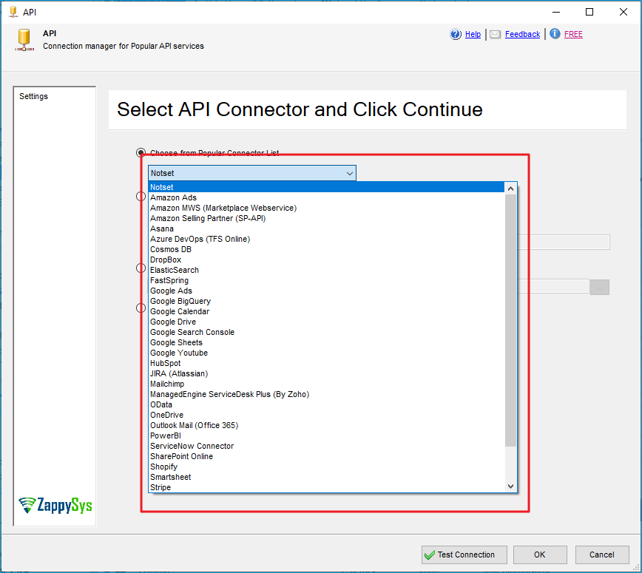Choose Asana connector
The width and height of the screenshot is (642, 573).
(x=326, y=228)
